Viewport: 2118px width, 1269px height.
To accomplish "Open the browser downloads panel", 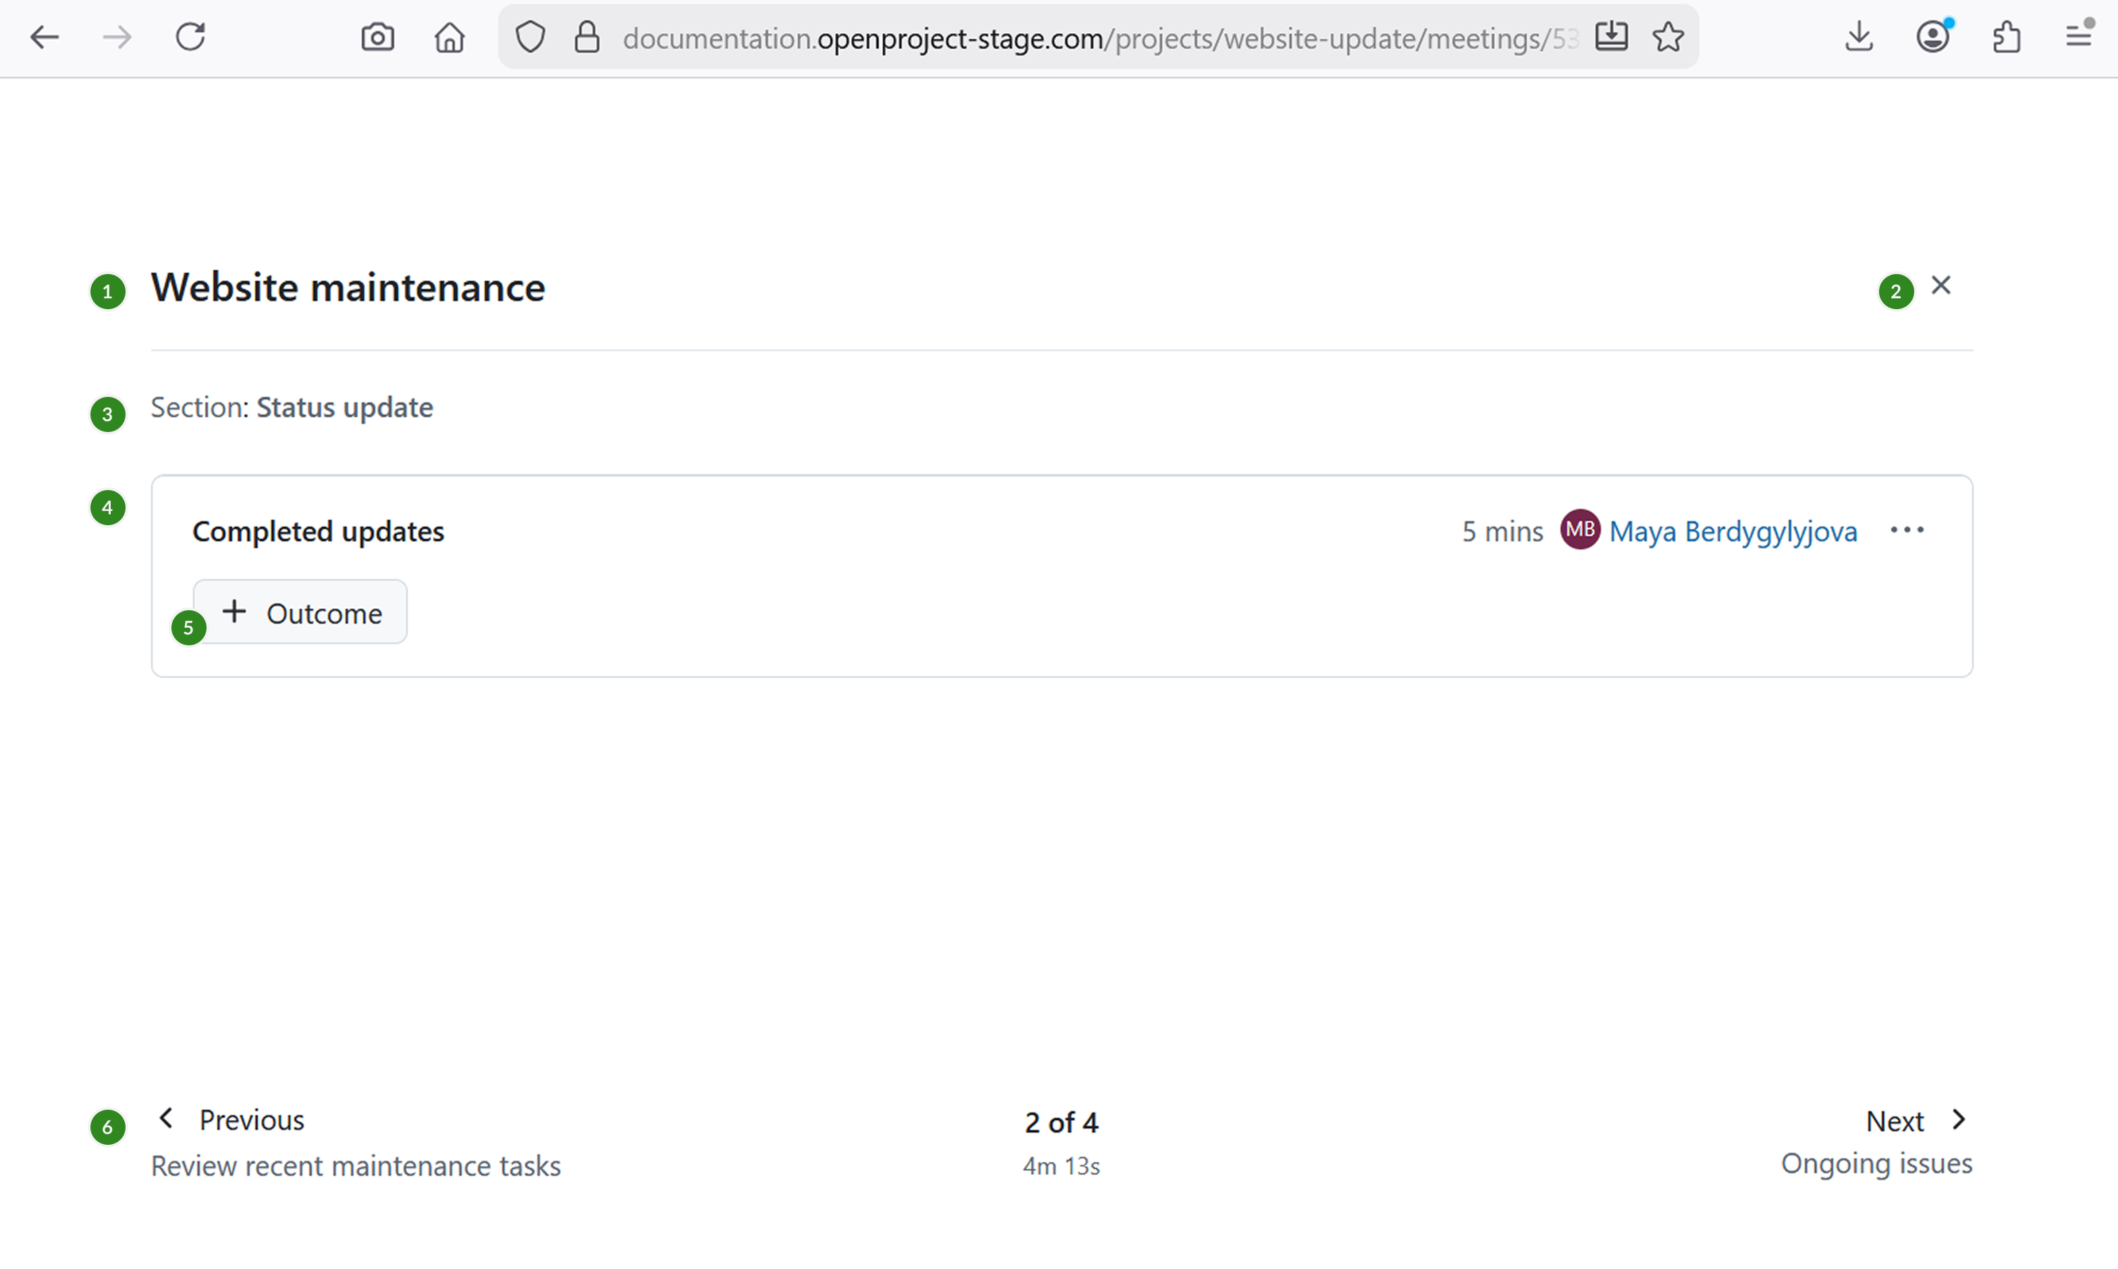I will coord(1859,38).
